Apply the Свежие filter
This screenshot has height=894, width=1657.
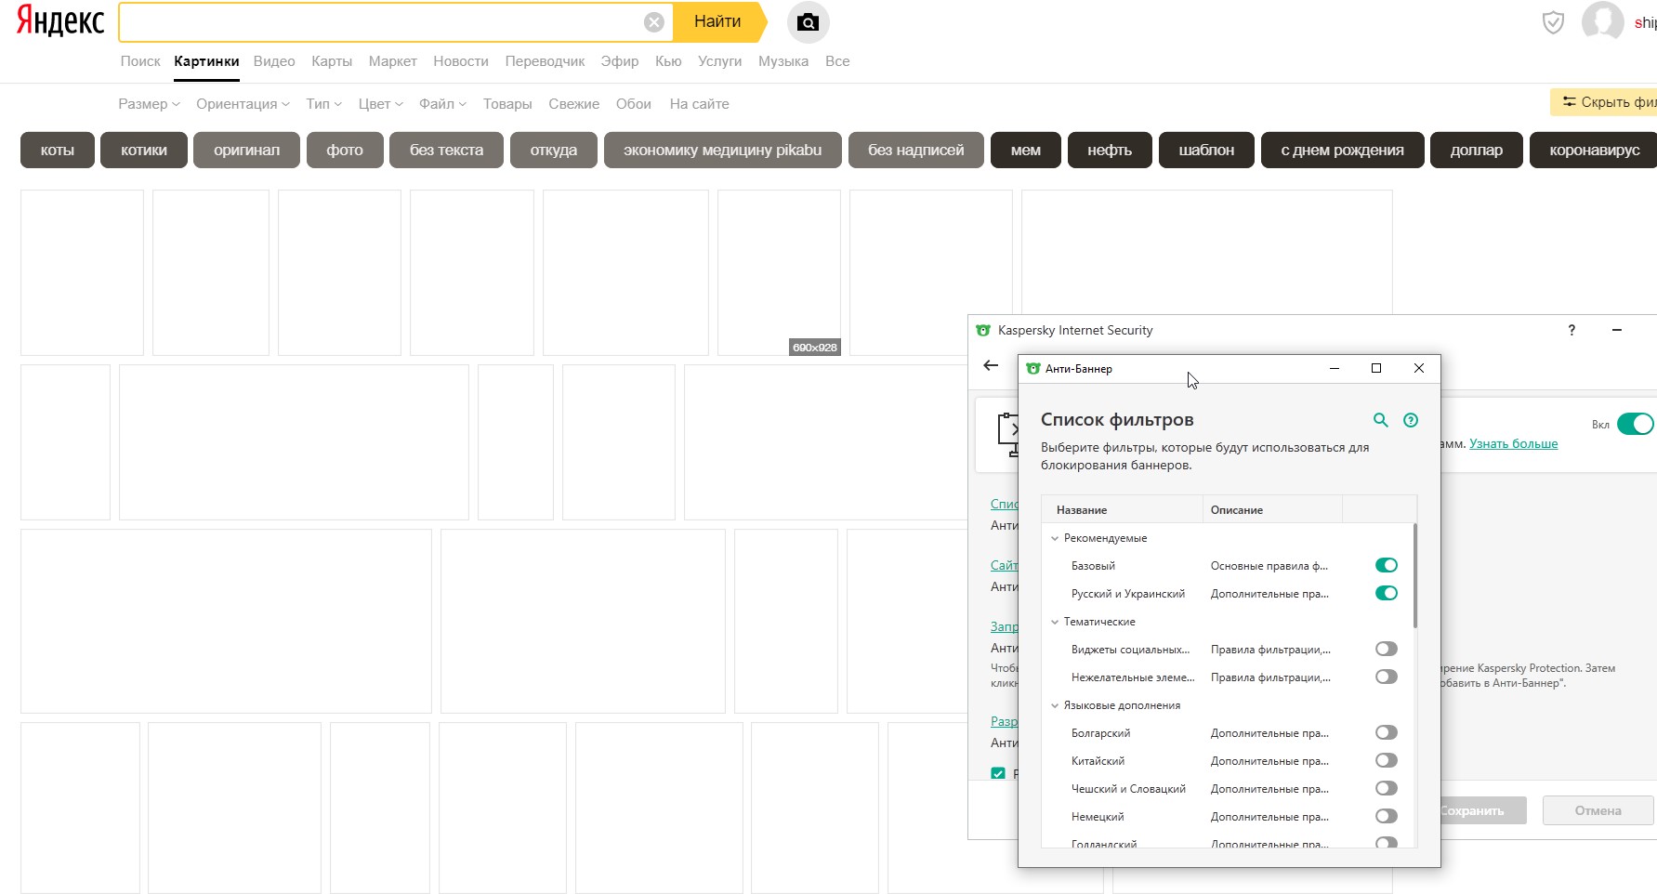pos(573,104)
